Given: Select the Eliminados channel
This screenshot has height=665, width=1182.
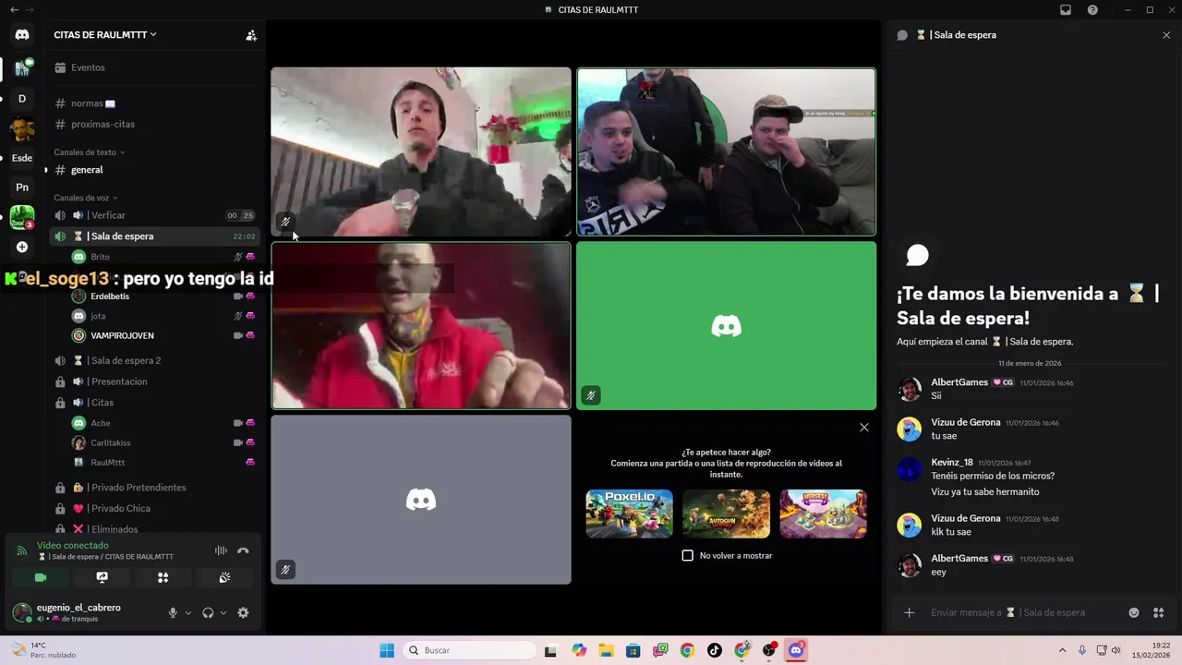Looking at the screenshot, I should tap(153, 529).
